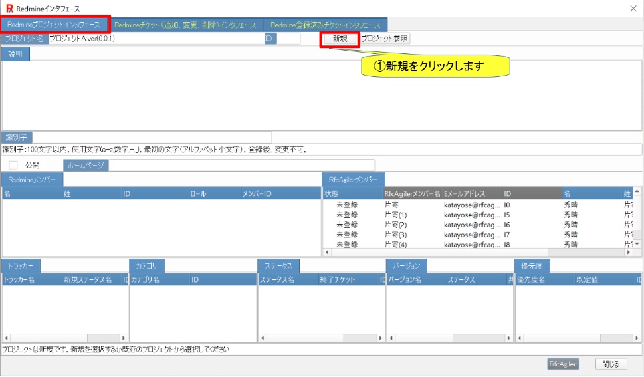Click the カテゴリ名 column header
Image resolution: width=644 pixels, height=377 pixels.
coord(160,279)
